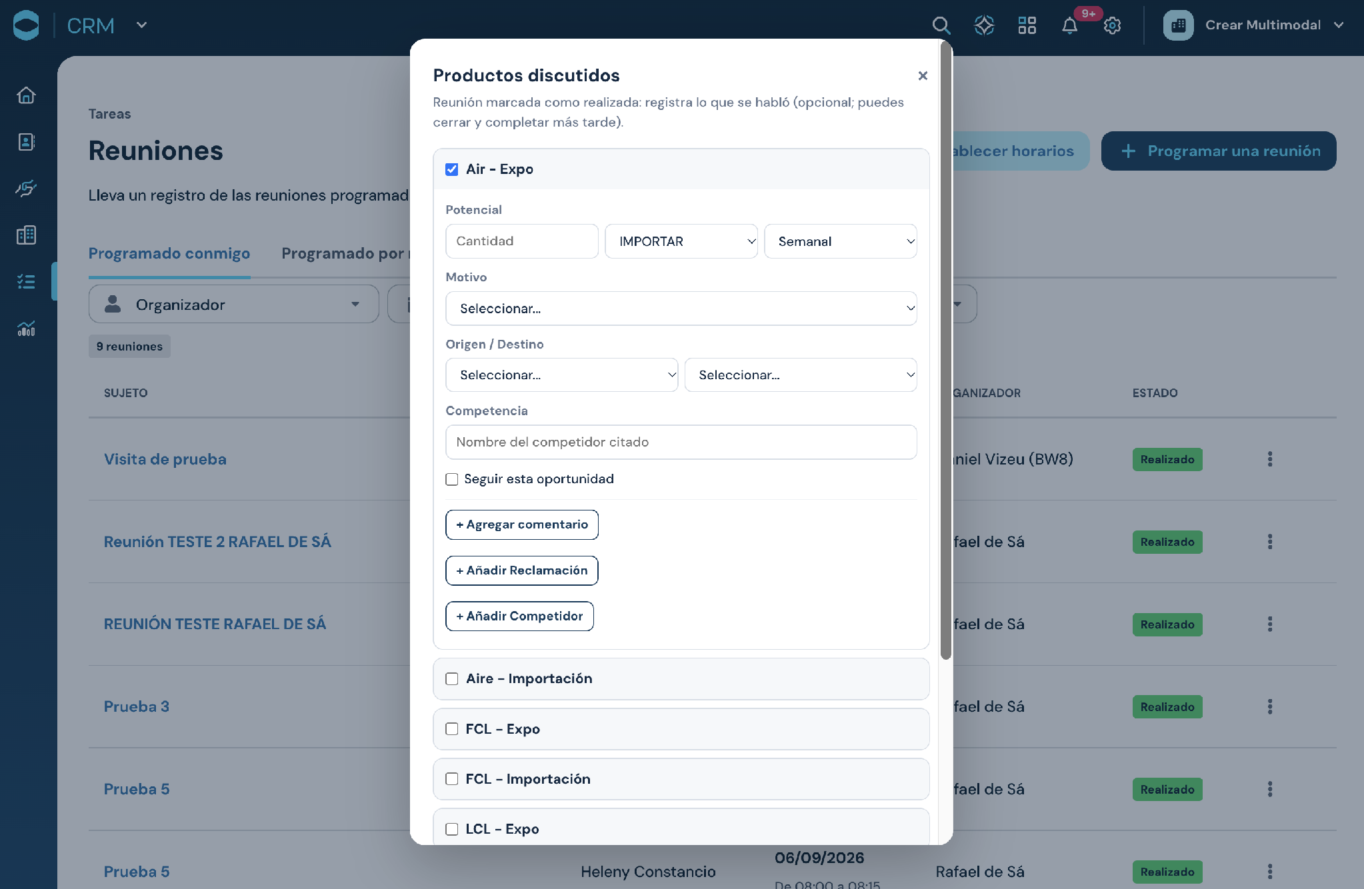Switch to Programado conmigo tab
Image resolution: width=1364 pixels, height=889 pixels.
click(x=169, y=254)
